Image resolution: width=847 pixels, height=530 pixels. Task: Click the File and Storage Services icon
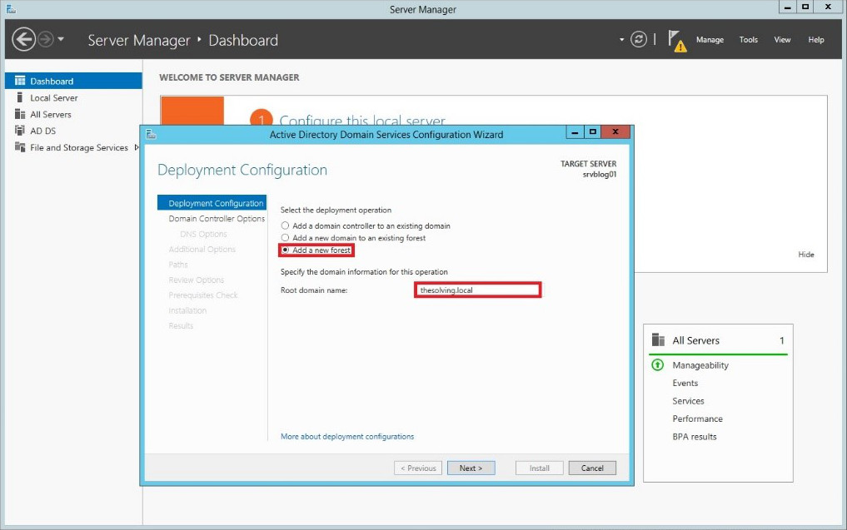pos(20,146)
